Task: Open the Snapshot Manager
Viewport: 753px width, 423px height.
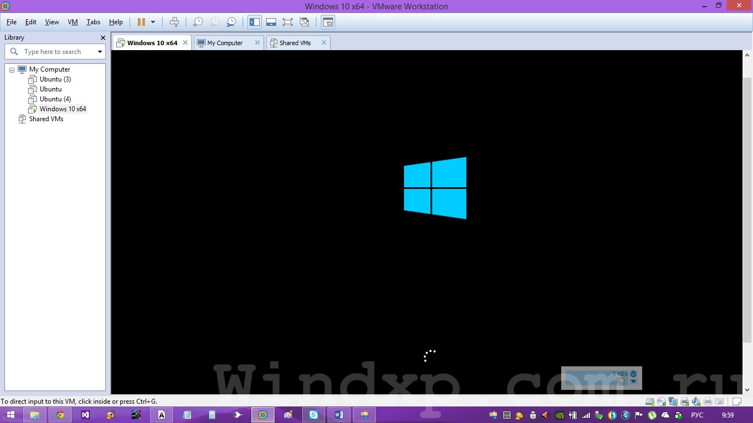Action: point(232,22)
